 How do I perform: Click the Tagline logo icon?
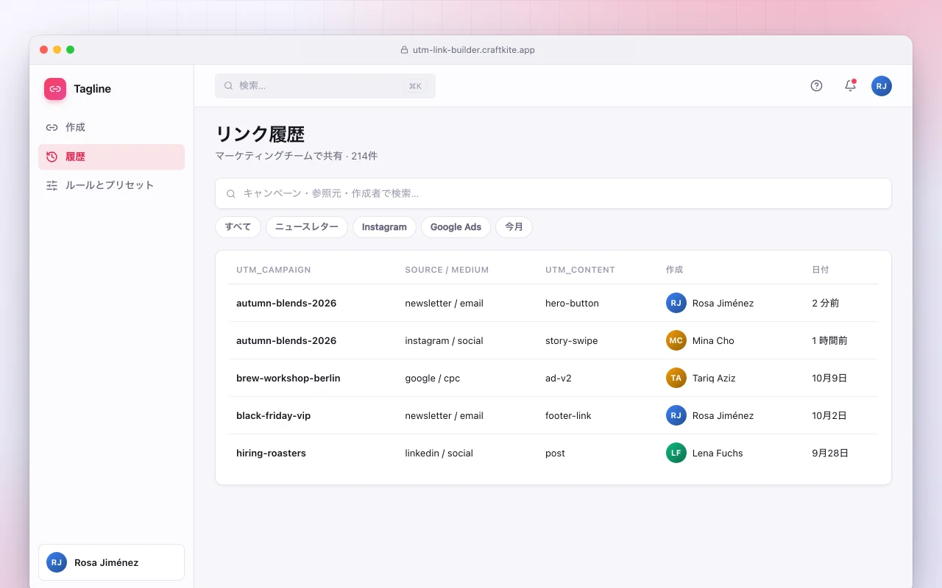coord(55,89)
